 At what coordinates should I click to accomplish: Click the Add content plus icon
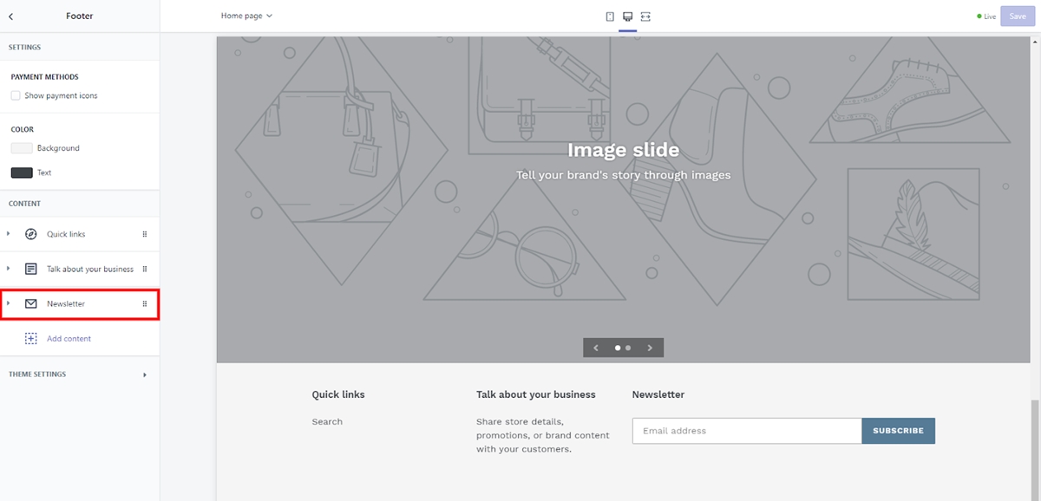click(x=30, y=338)
